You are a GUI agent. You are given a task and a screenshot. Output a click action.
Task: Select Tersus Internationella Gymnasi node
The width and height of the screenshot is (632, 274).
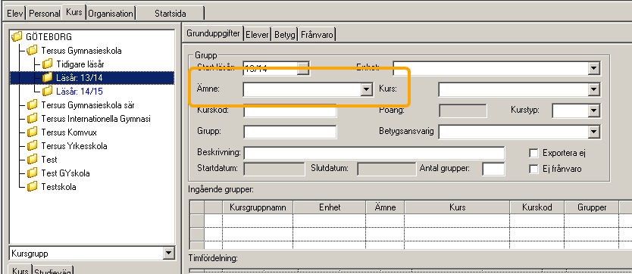[x=96, y=119]
